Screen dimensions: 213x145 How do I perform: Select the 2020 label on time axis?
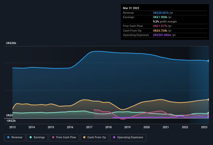coord(147,127)
